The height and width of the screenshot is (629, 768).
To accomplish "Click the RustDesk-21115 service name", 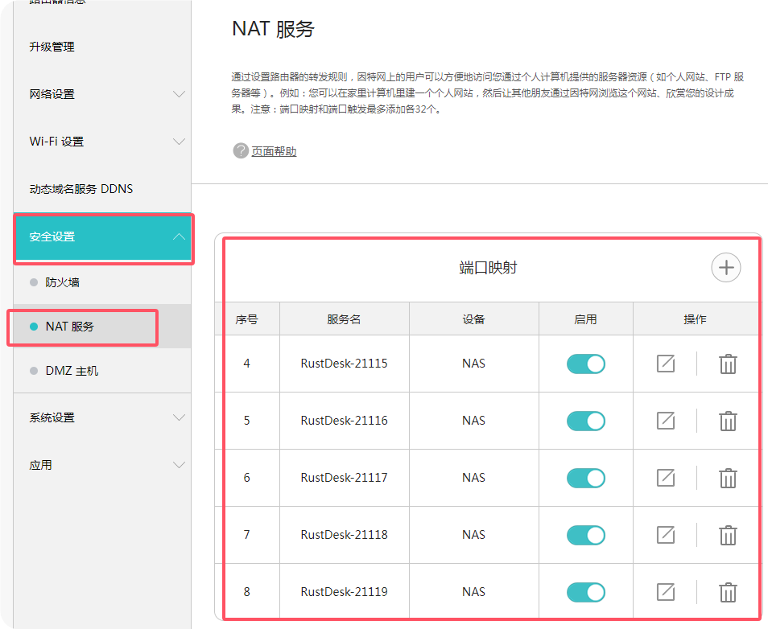I will [344, 364].
